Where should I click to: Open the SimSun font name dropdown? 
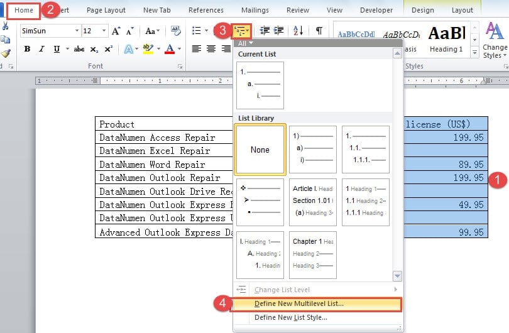point(77,31)
